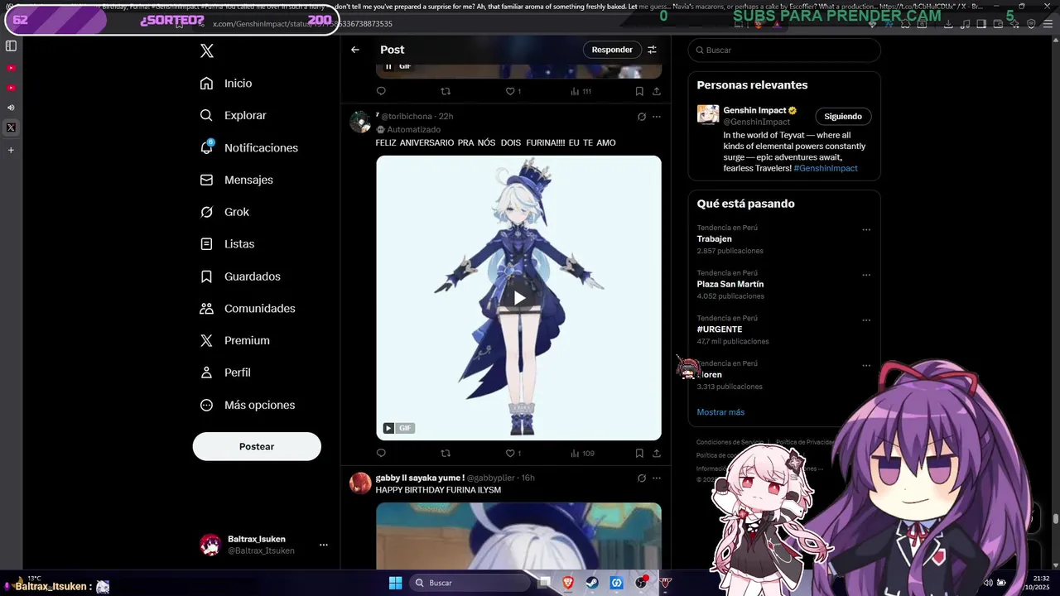This screenshot has width=1060, height=596.
Task: Click the taskbar Buscar search box
Action: point(470,583)
